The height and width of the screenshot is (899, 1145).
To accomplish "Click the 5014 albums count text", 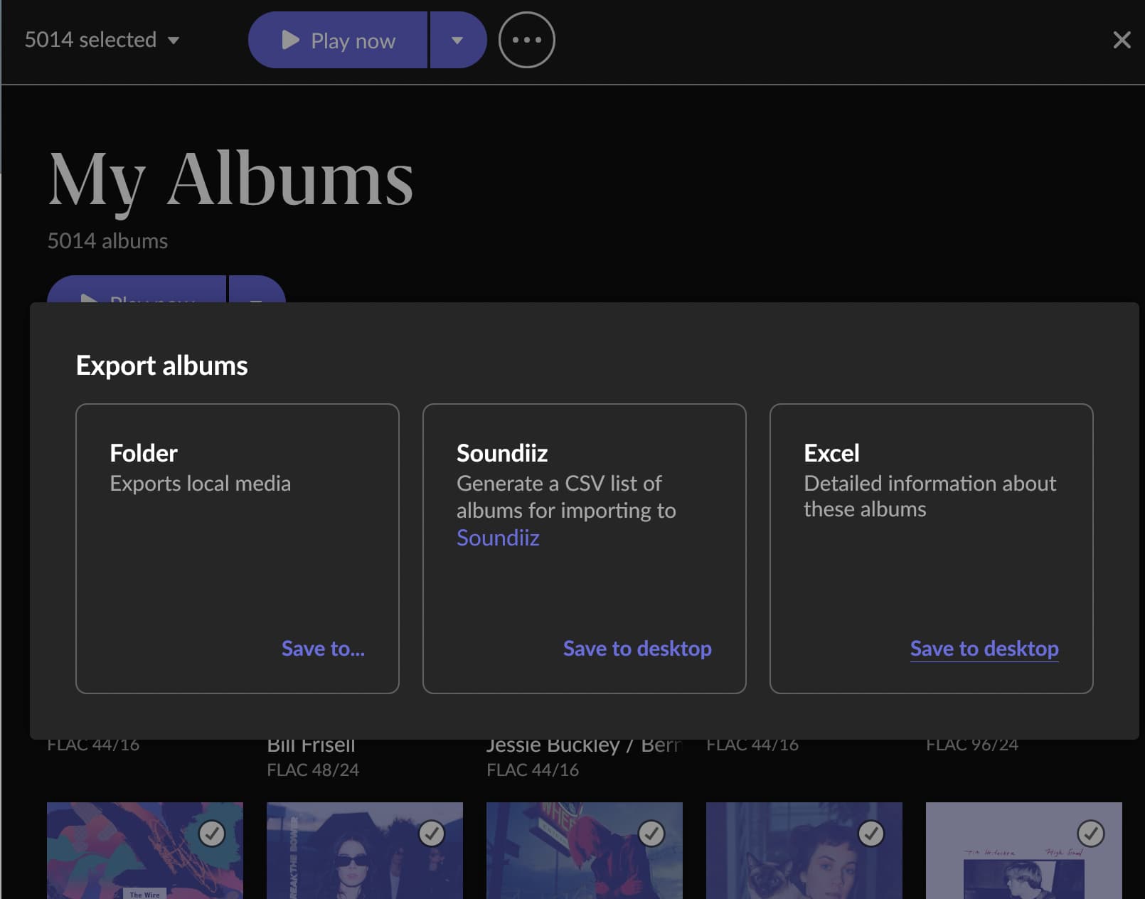I will click(107, 241).
